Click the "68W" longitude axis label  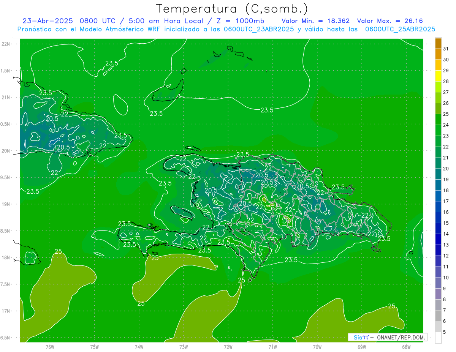tap(406, 347)
